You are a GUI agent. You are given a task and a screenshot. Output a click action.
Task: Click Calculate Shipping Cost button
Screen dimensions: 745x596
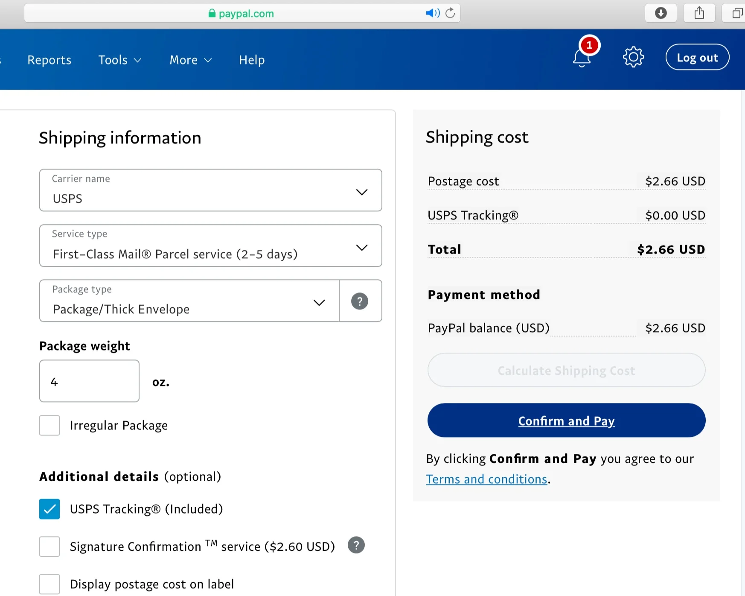tap(566, 370)
